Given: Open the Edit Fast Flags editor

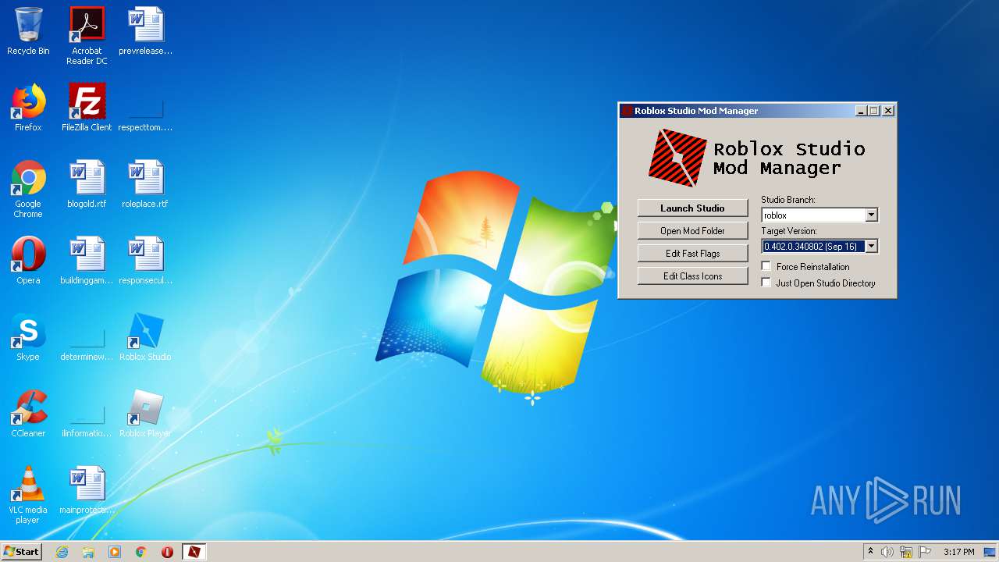Looking at the screenshot, I should [692, 254].
